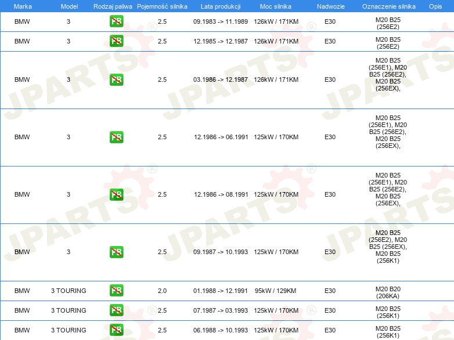Click fuel icon in 07.1987 -> 03.1993 row

coord(116,310)
